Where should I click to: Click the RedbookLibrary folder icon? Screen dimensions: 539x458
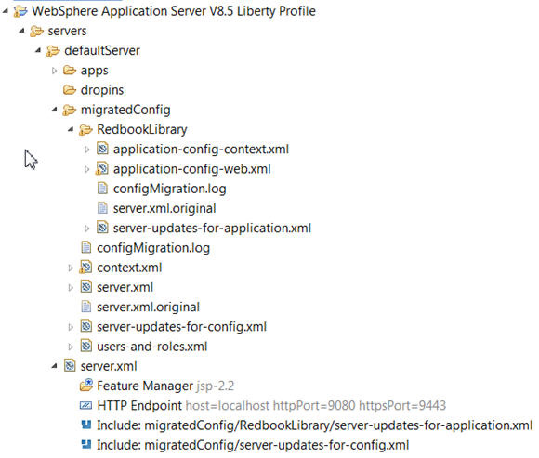(85, 129)
